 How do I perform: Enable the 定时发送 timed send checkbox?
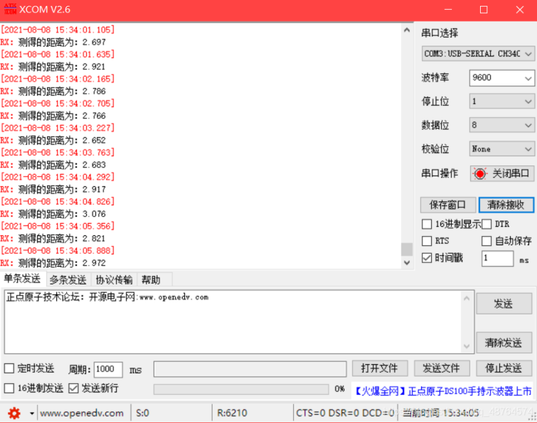tap(9, 369)
